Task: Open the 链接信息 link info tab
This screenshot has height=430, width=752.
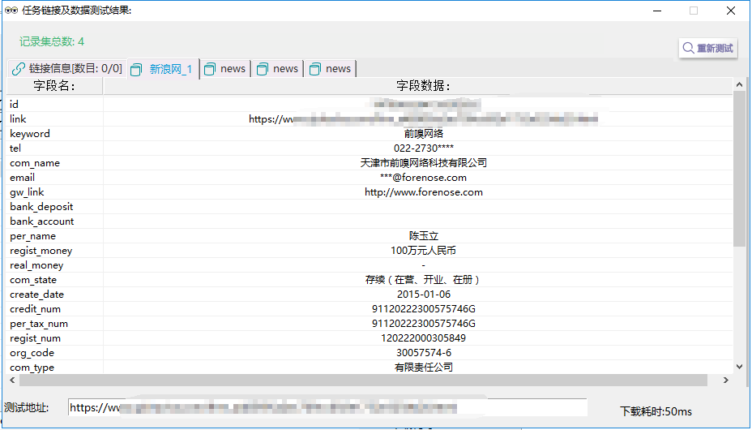Action: point(68,69)
